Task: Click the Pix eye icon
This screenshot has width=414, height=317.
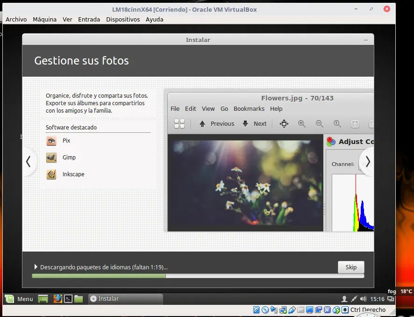Action: 51,141
